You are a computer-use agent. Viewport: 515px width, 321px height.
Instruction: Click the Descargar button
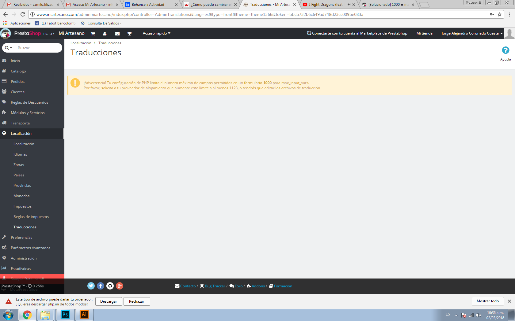tap(109, 301)
